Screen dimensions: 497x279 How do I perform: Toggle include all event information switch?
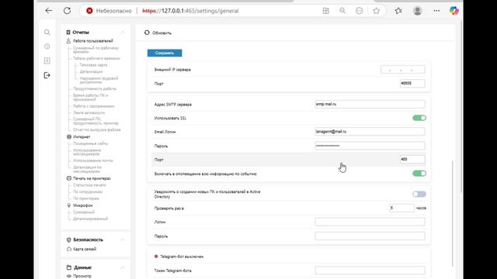pos(419,174)
